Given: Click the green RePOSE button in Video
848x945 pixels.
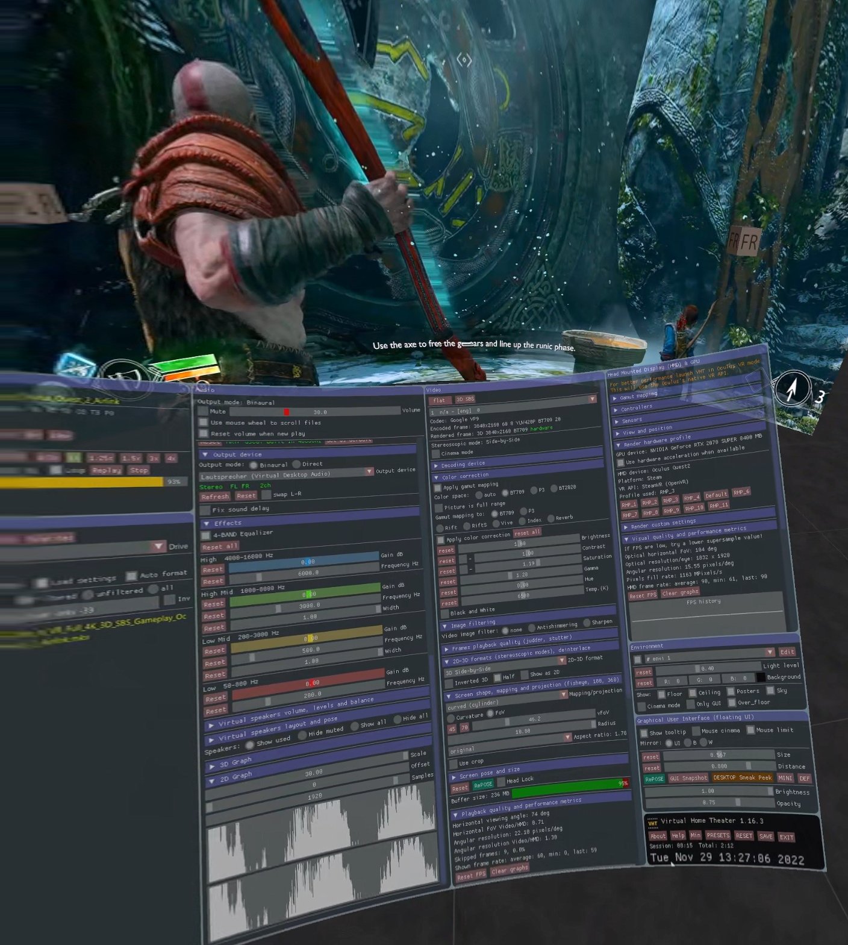Looking at the screenshot, I should point(483,785).
